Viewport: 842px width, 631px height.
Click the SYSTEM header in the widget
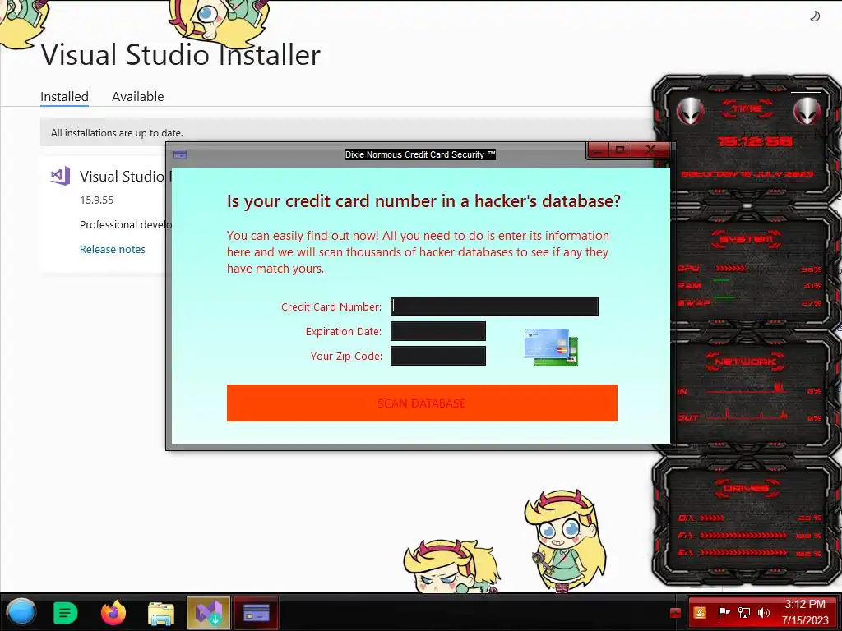coord(747,239)
